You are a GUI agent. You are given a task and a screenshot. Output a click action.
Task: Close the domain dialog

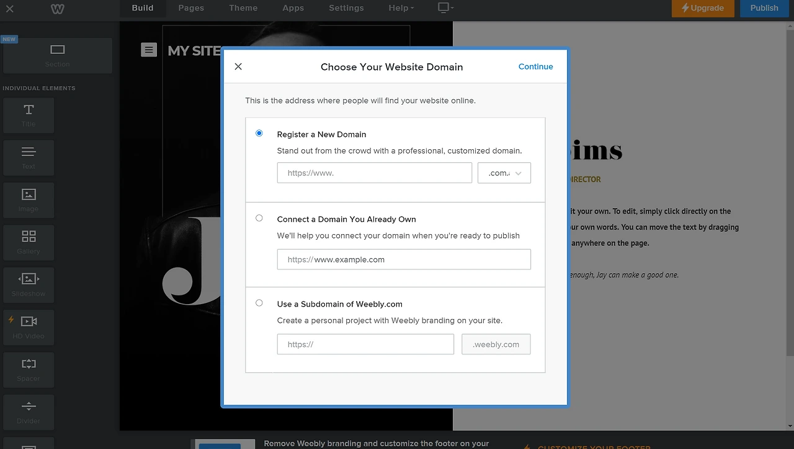[x=238, y=66]
